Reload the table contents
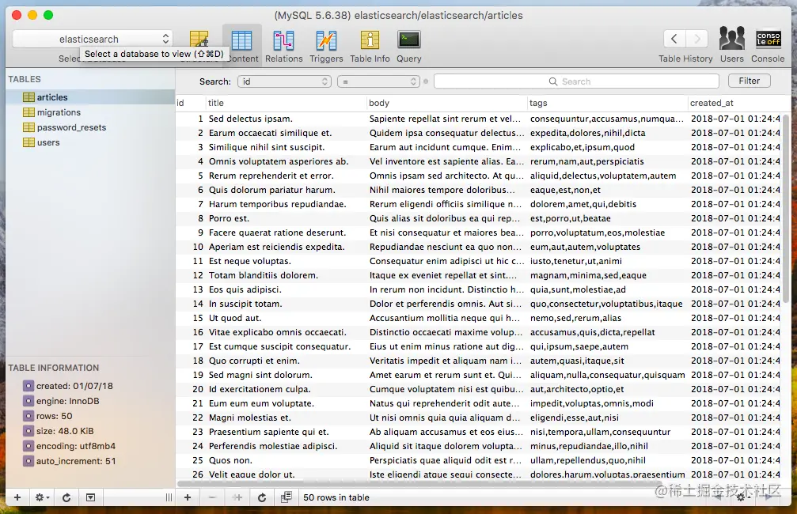 pos(262,497)
